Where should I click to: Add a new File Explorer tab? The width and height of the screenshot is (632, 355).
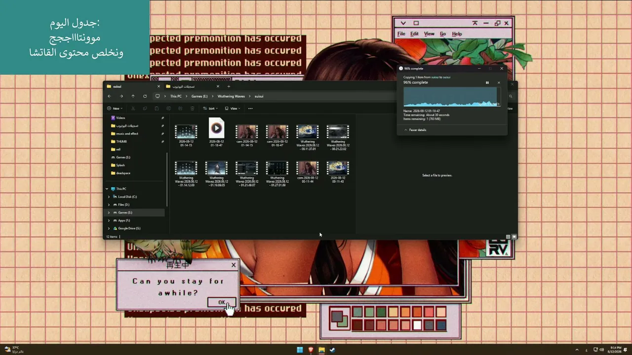coord(229,86)
